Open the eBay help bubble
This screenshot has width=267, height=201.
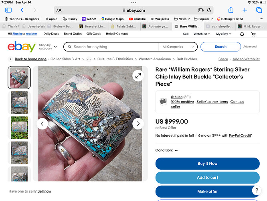tap(257, 190)
